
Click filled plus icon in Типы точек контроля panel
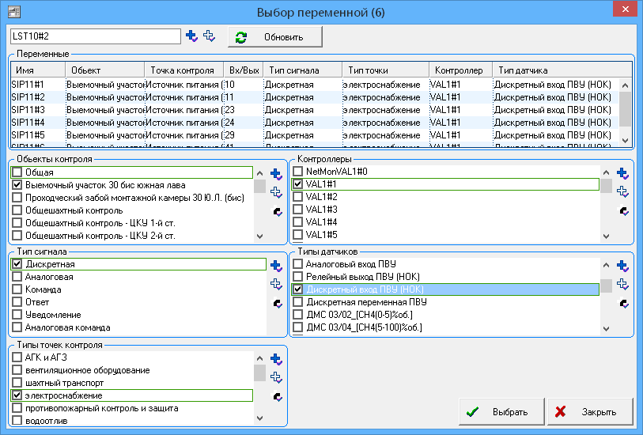[x=276, y=359]
